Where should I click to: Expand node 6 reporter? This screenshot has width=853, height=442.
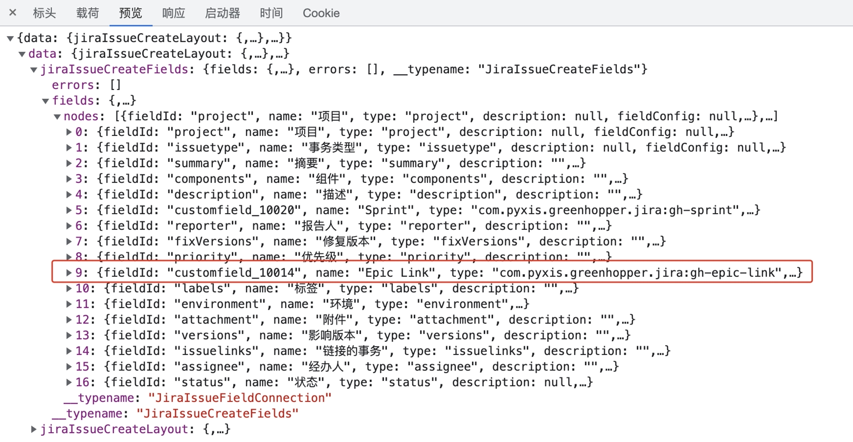pos(69,226)
